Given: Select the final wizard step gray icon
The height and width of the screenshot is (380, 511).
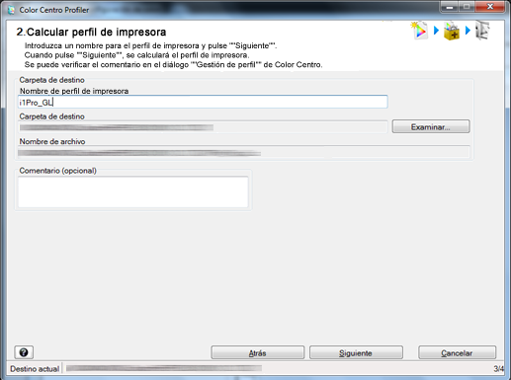Looking at the screenshot, I should pyautogui.click(x=482, y=31).
